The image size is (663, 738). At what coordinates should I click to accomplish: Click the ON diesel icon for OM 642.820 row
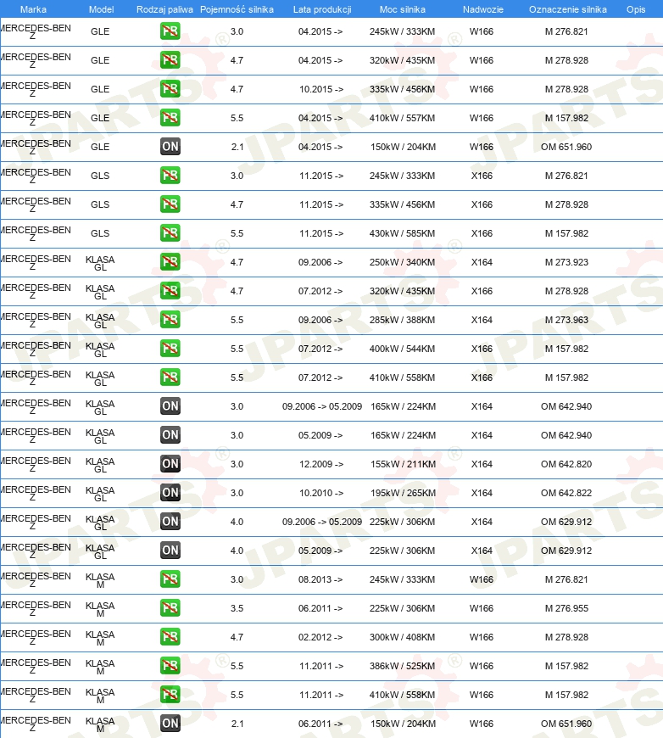click(170, 464)
